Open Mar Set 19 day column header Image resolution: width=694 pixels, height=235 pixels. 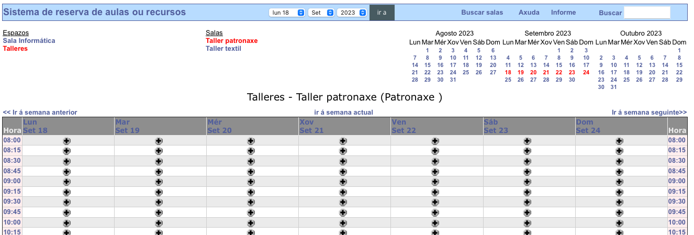coord(127,126)
